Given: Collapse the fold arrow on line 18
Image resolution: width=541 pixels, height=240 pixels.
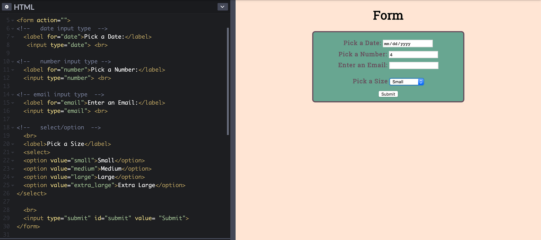Looking at the screenshot, I should pyautogui.click(x=13, y=128).
